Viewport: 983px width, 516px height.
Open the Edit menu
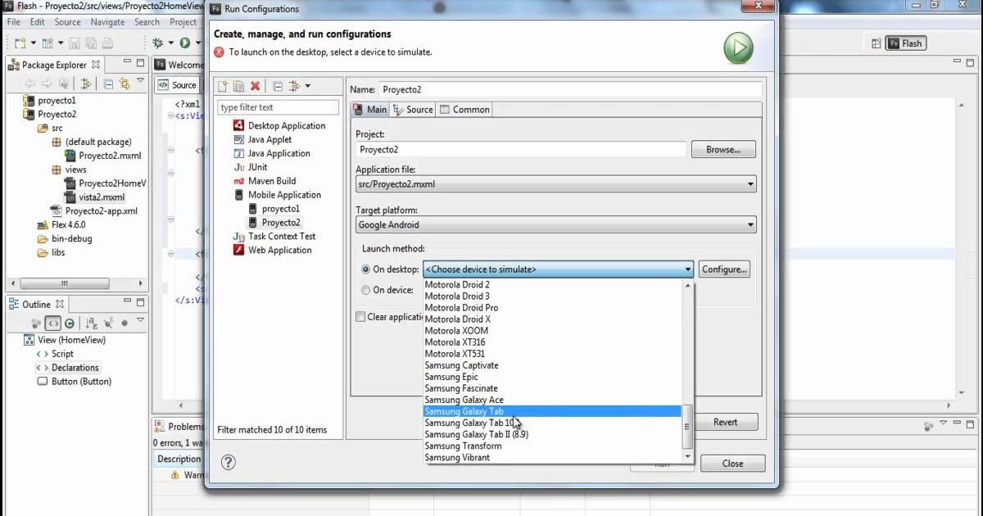pos(38,22)
